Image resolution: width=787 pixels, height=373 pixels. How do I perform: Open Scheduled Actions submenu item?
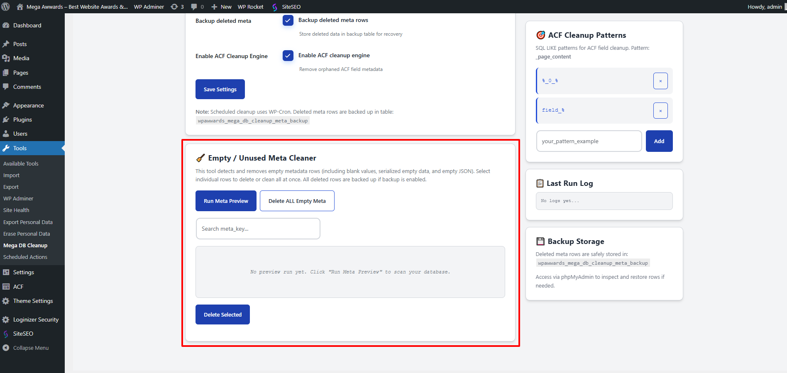click(25, 257)
